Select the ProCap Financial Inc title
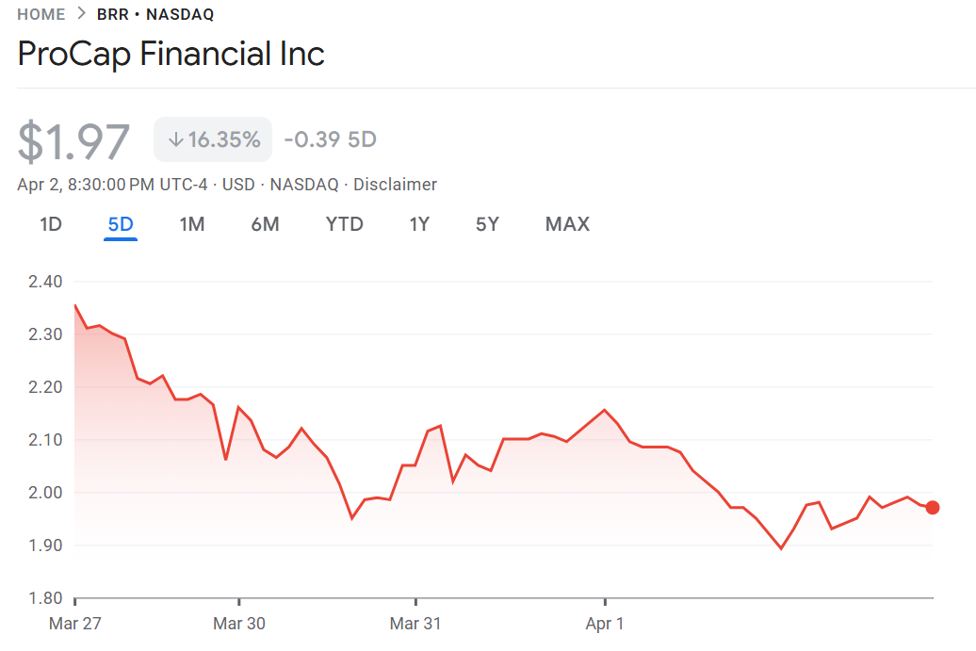 pos(171,54)
